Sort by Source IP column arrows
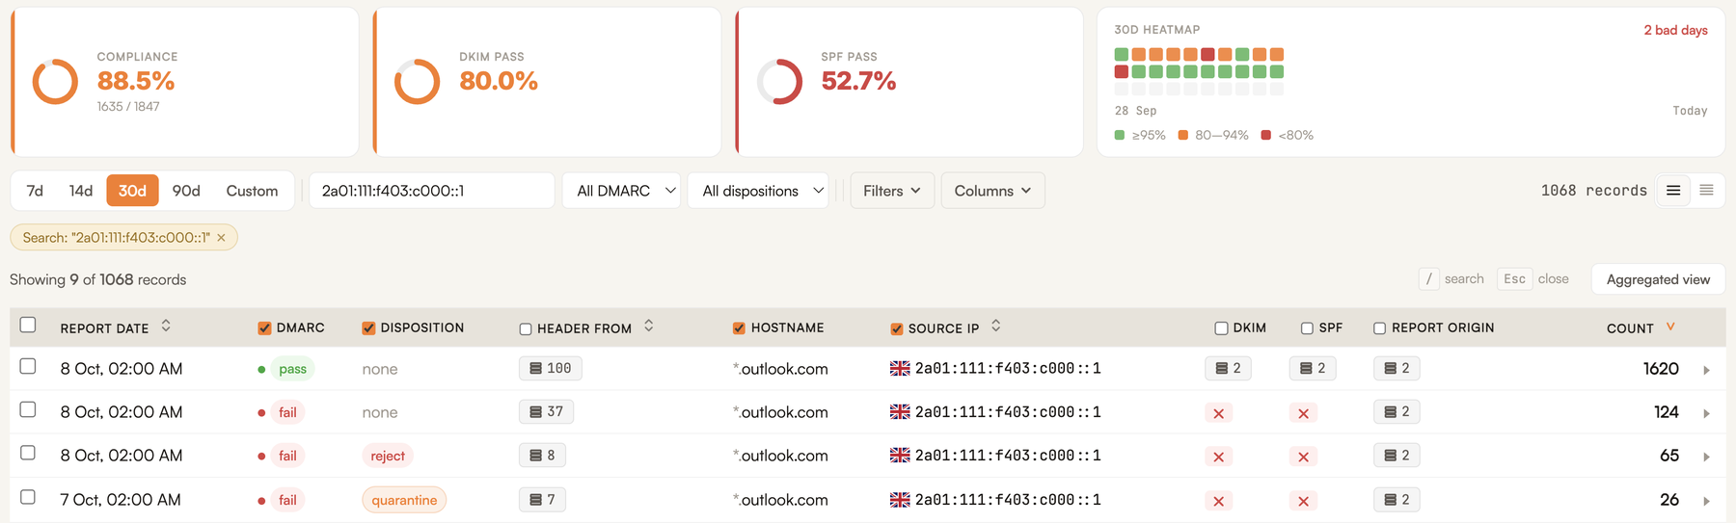Viewport: 1736px width, 523px height. [996, 326]
